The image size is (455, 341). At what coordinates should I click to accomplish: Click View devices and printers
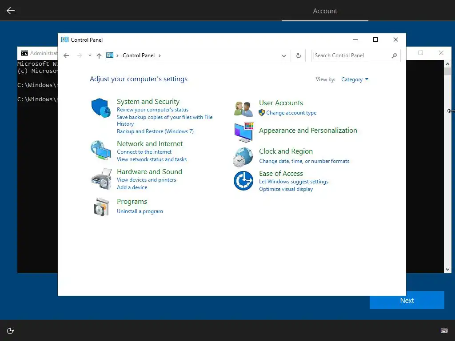pos(146,180)
